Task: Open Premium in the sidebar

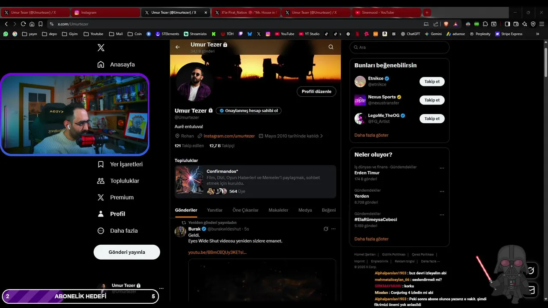Action: point(116,197)
